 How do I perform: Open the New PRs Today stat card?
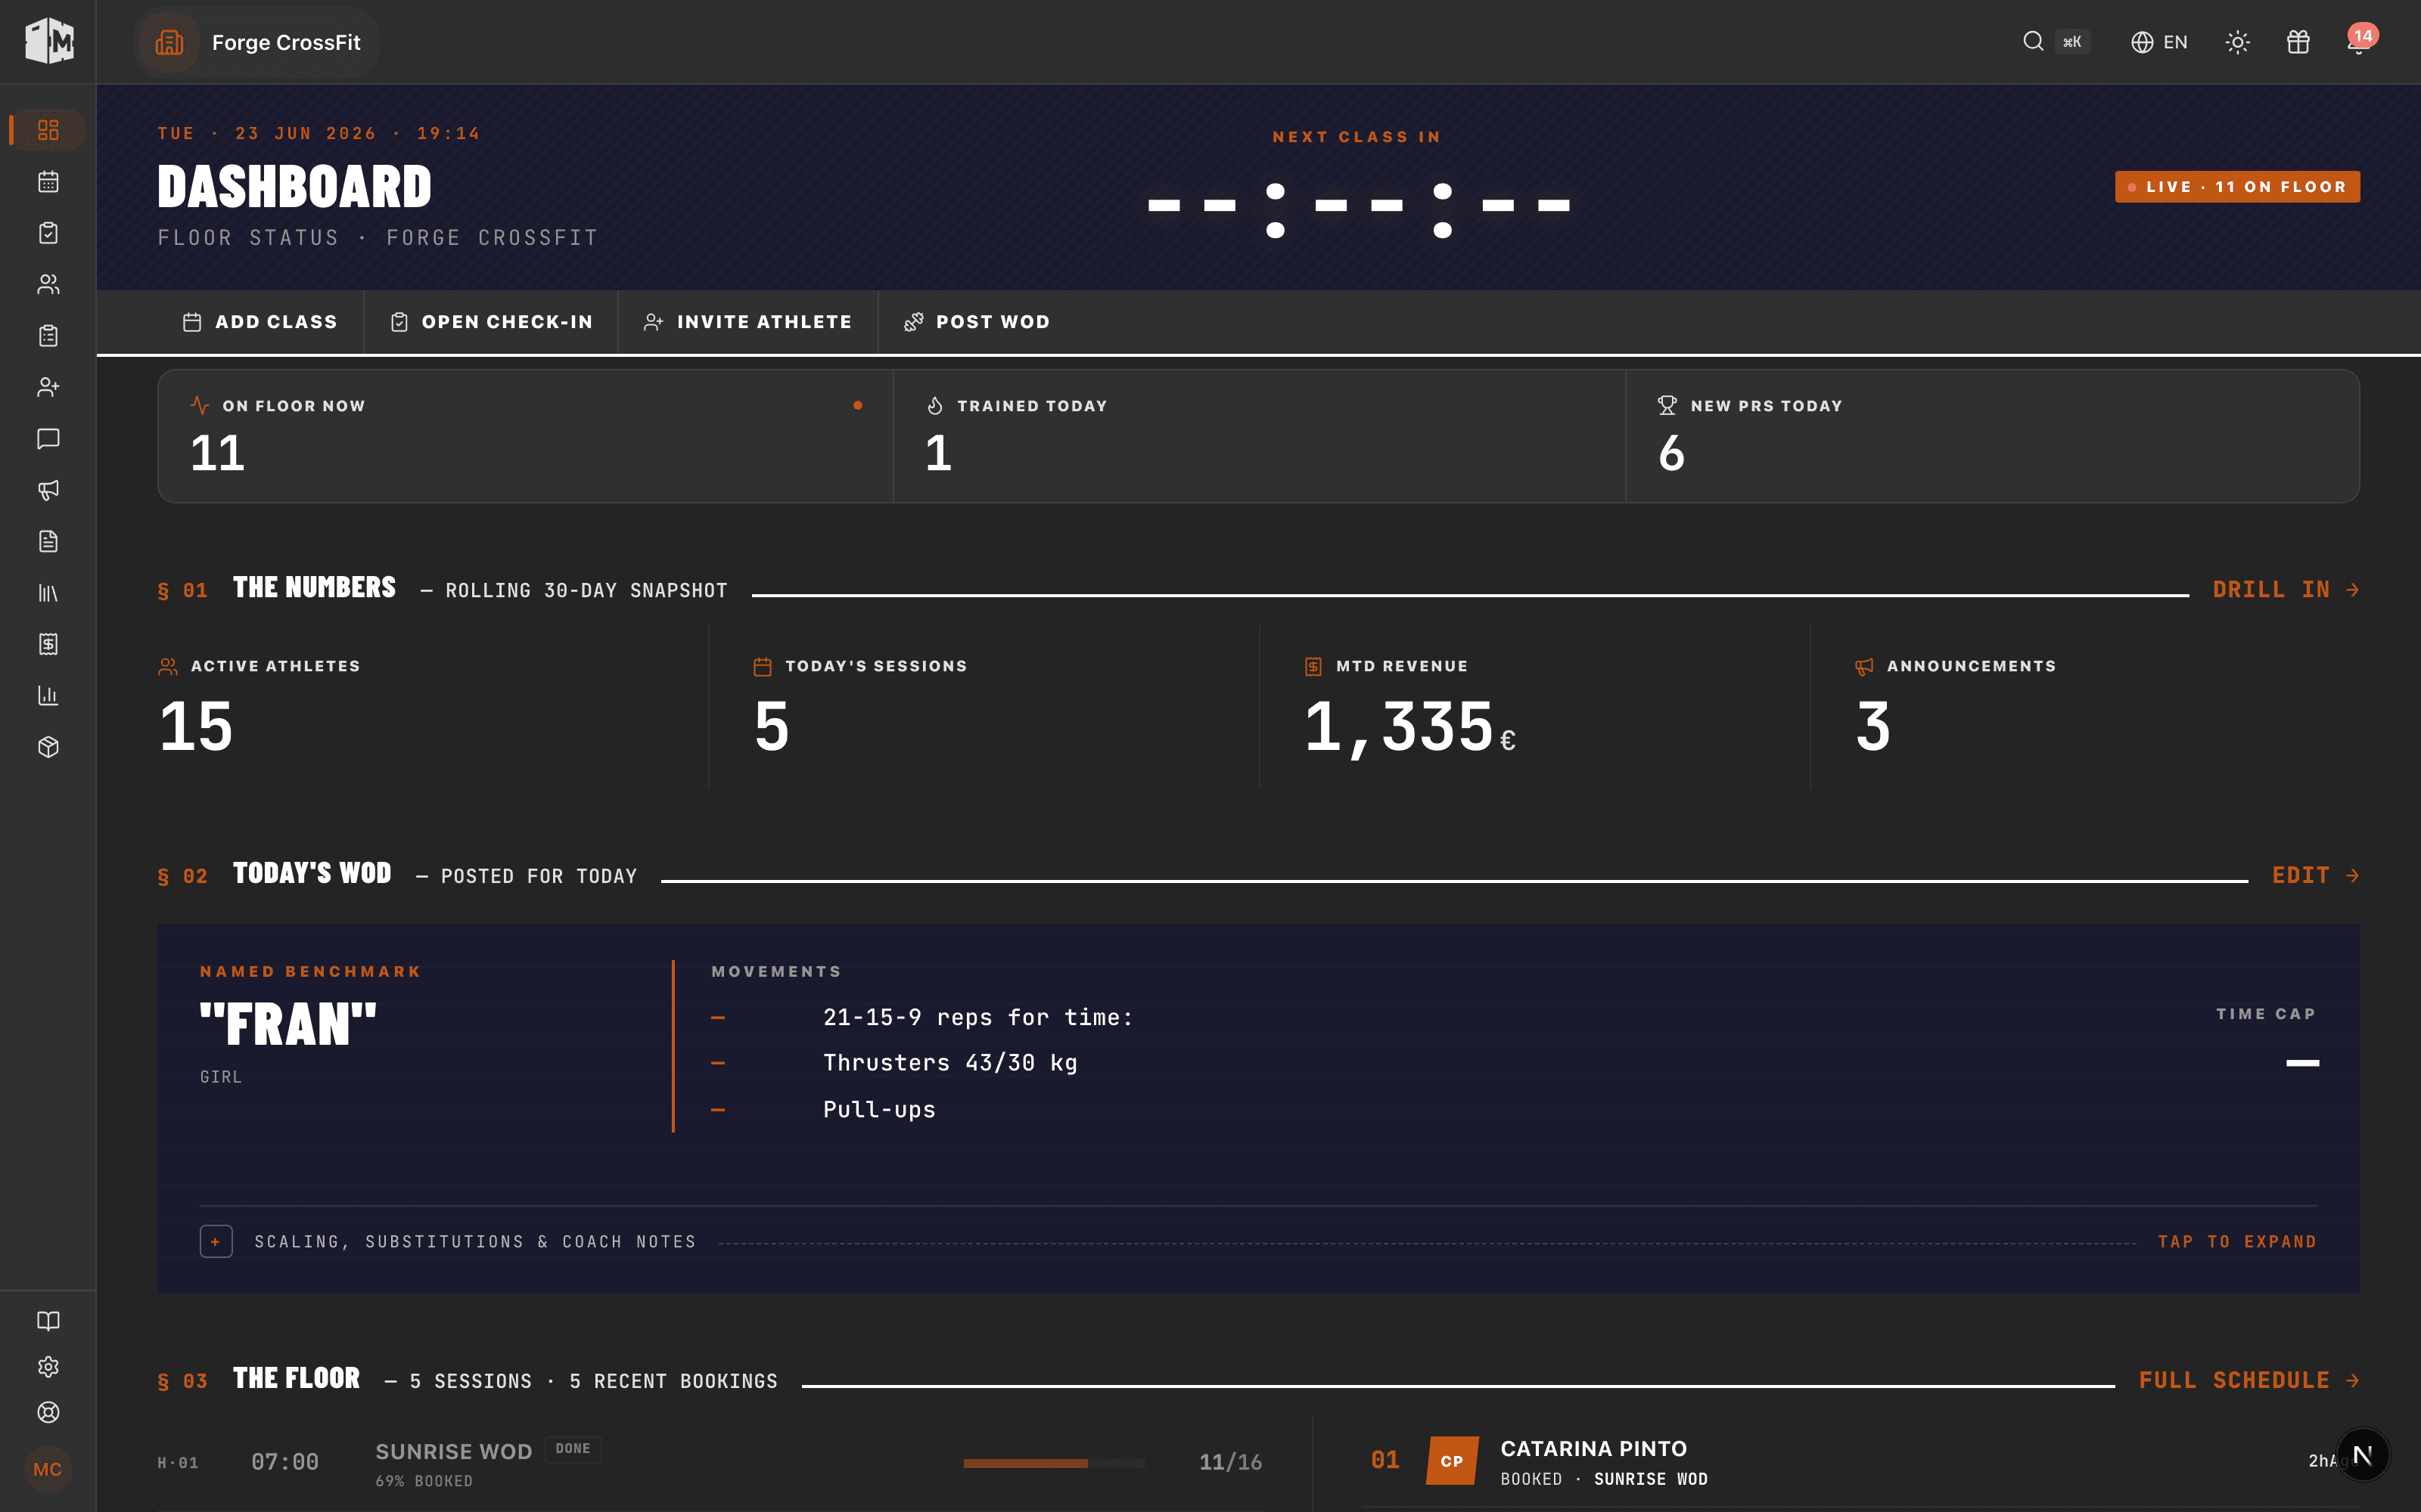(x=1993, y=436)
